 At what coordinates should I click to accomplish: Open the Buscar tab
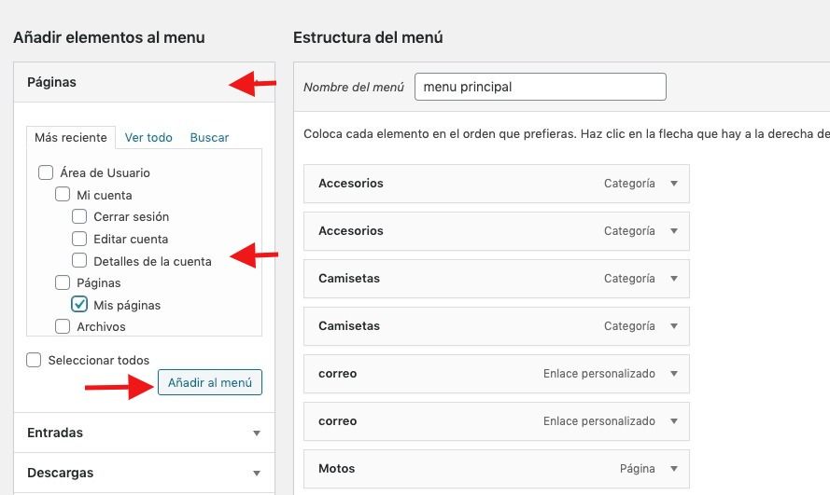[x=209, y=137]
